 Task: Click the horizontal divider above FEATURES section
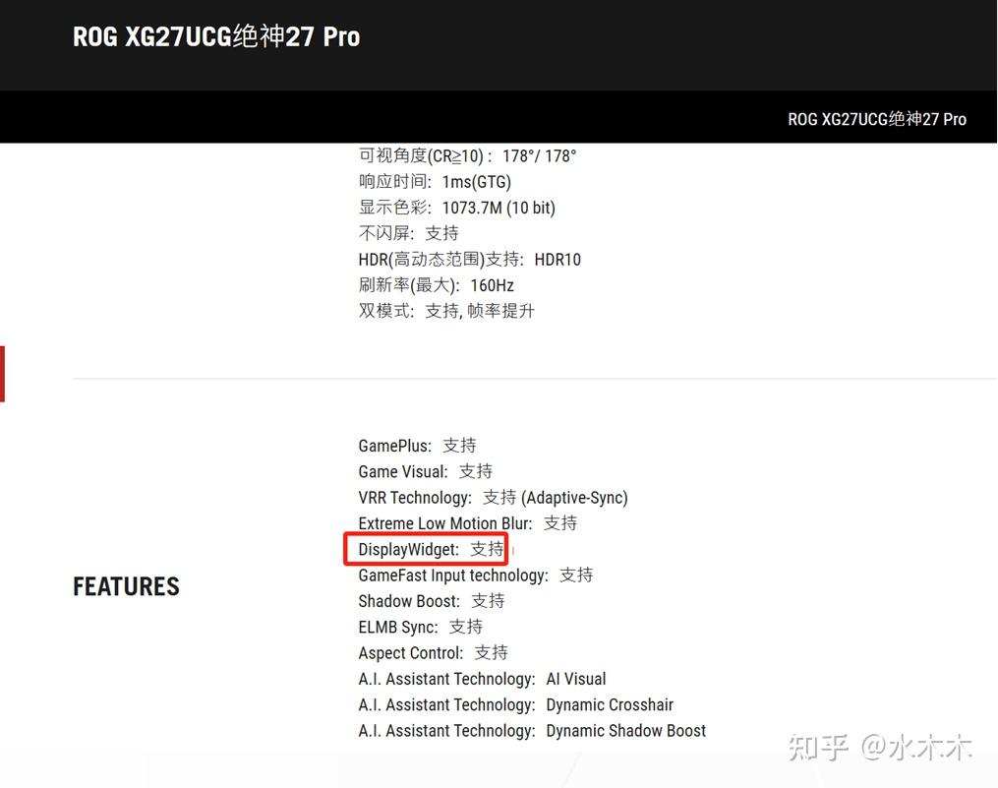[x=535, y=376]
